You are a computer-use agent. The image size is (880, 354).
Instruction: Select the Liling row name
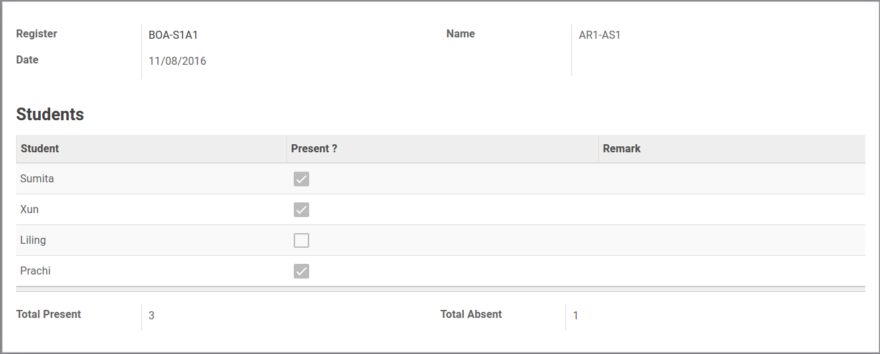click(33, 240)
